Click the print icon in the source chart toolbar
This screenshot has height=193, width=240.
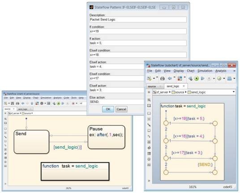(17, 103)
